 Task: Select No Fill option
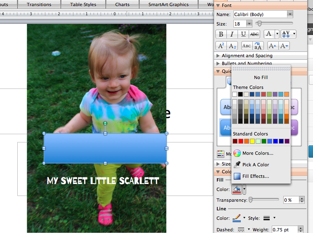[x=261, y=77]
